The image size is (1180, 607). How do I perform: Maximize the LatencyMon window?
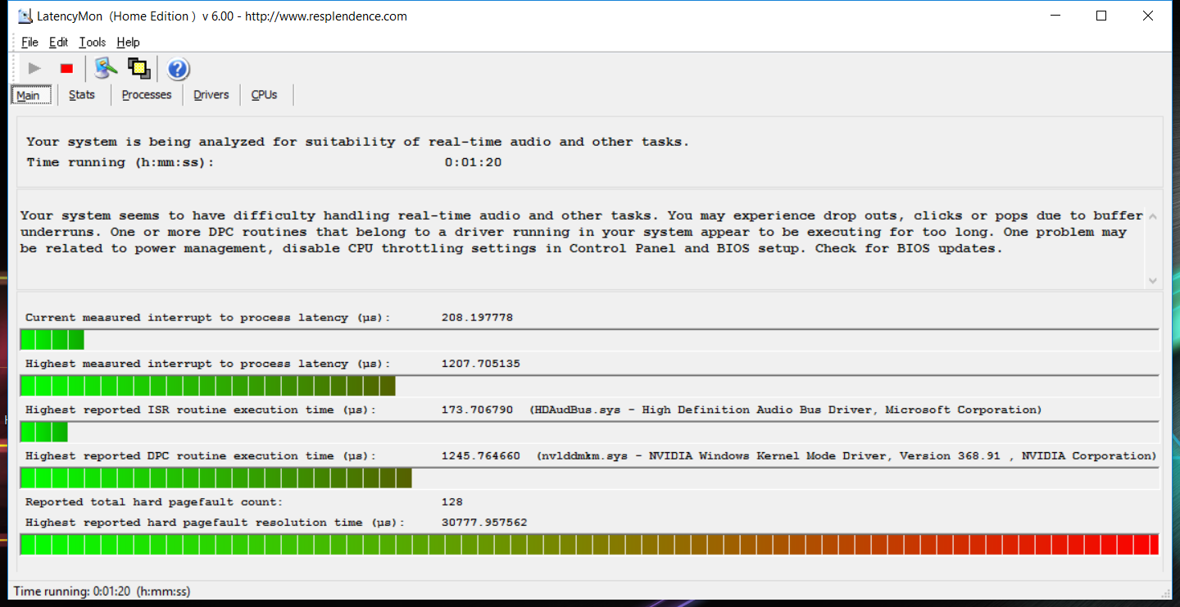coord(1101,16)
